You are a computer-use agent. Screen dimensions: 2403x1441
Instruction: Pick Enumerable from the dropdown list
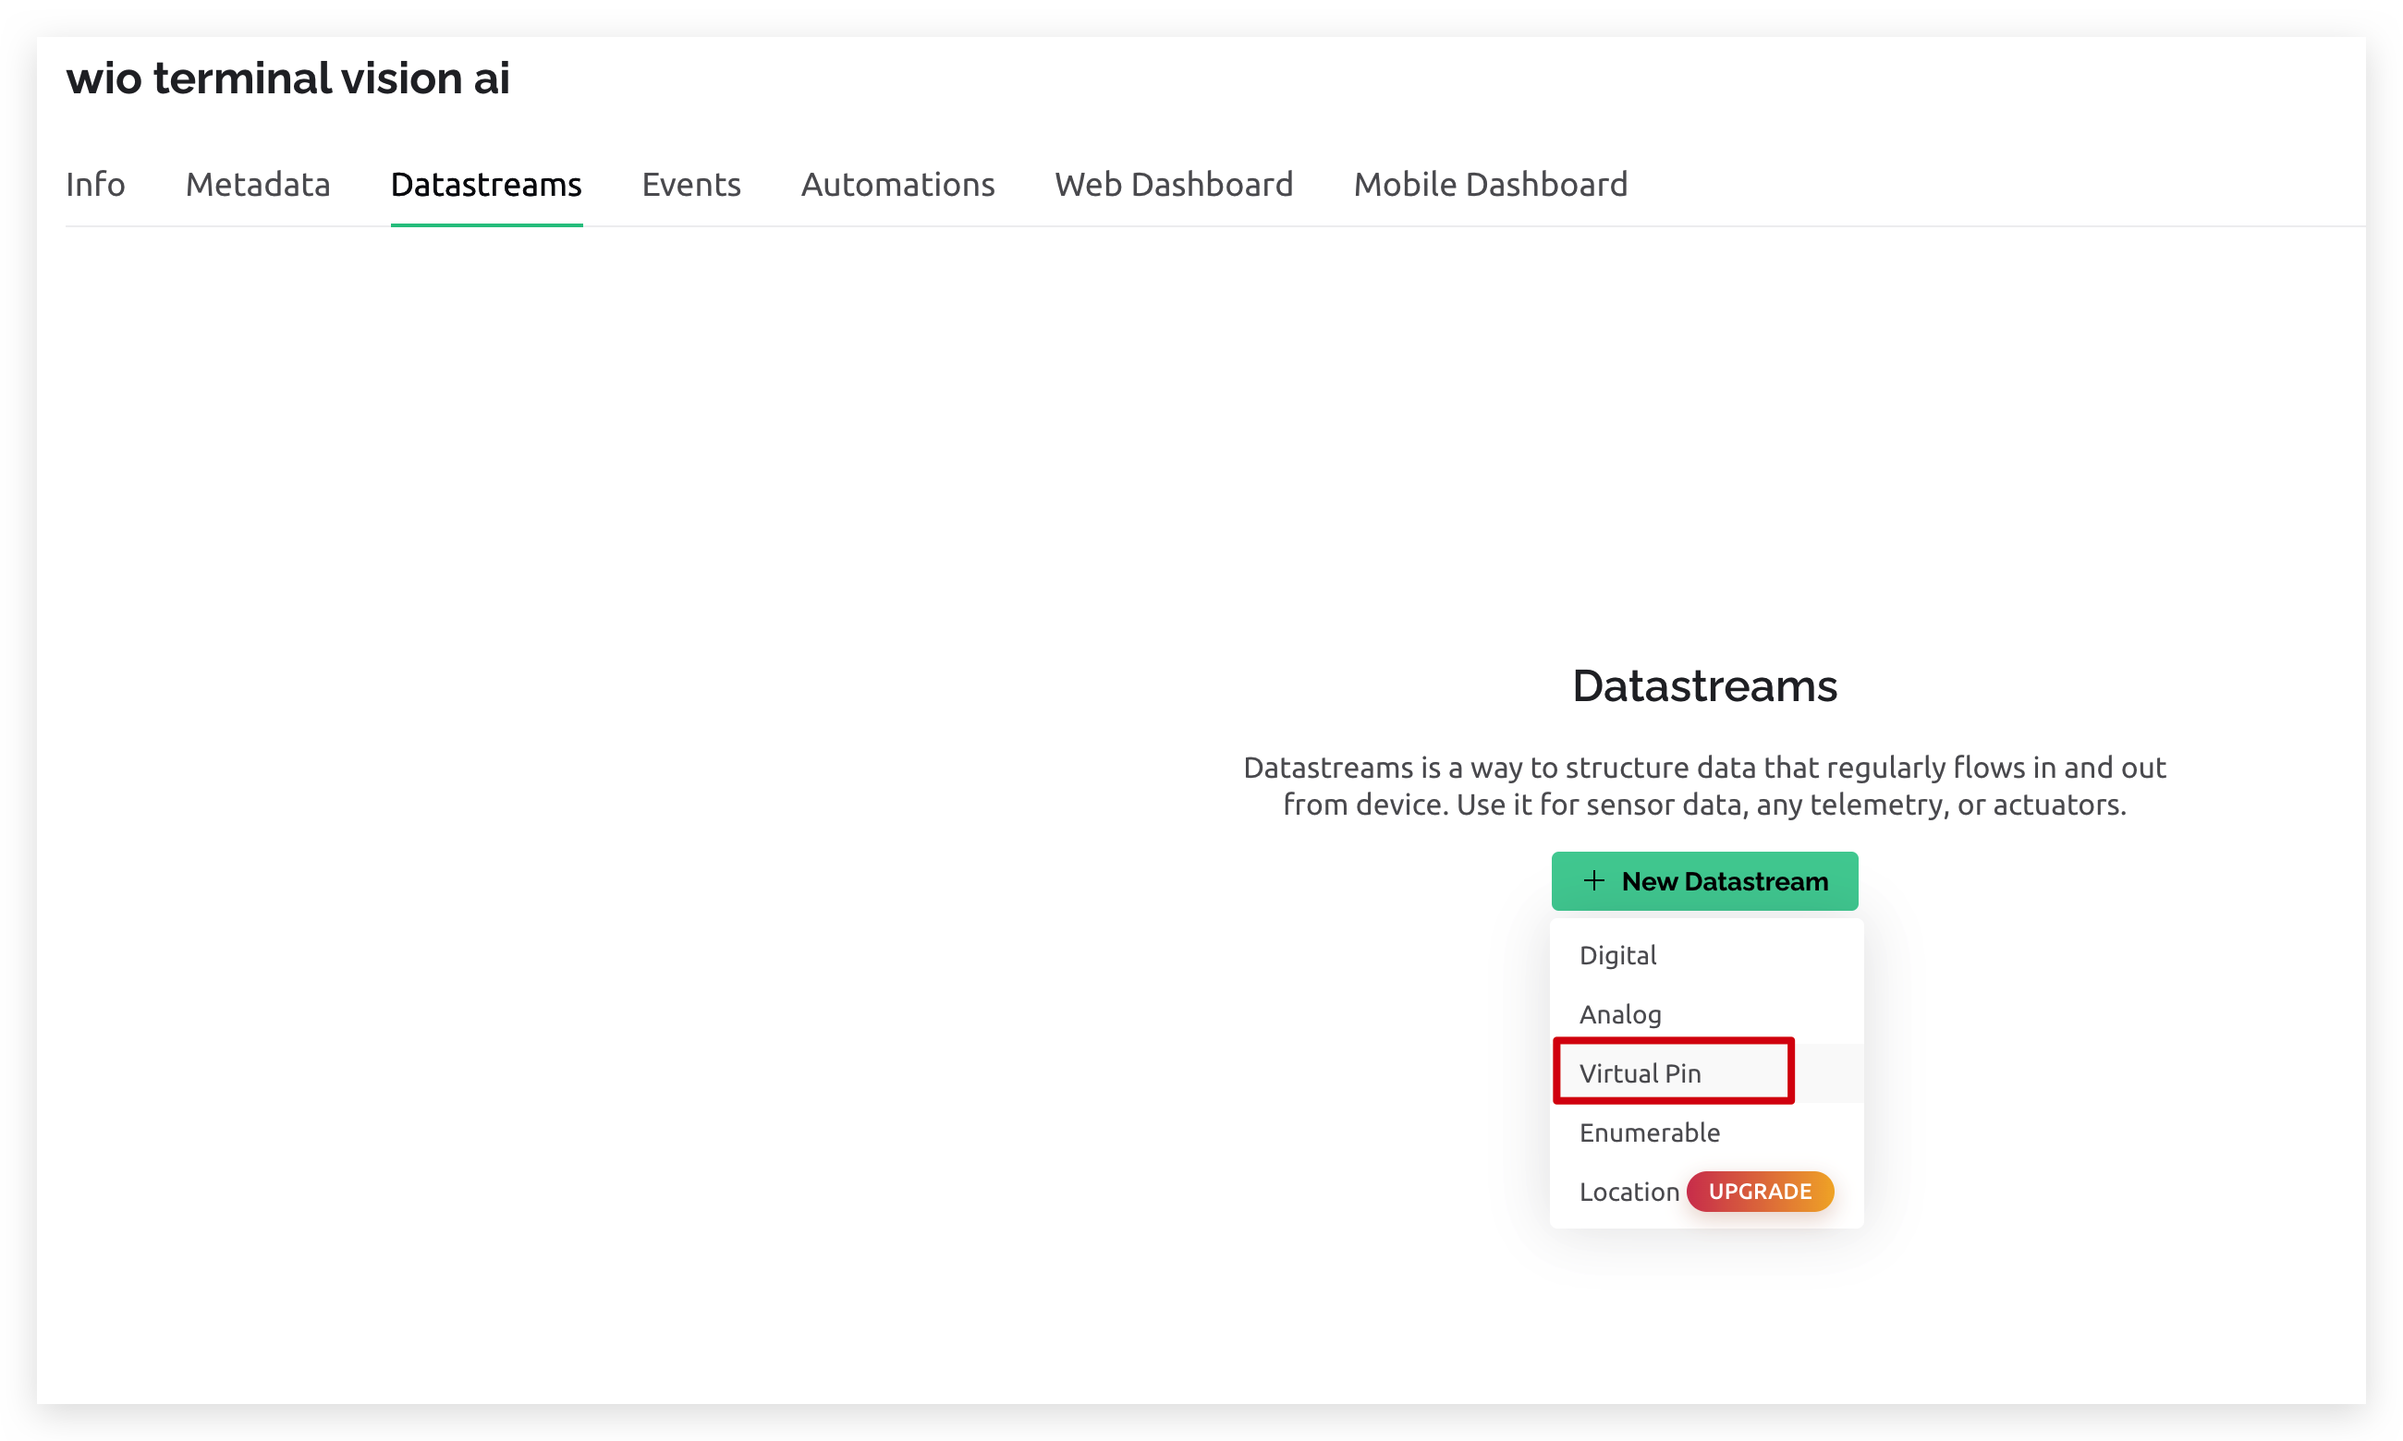pyautogui.click(x=1706, y=1132)
